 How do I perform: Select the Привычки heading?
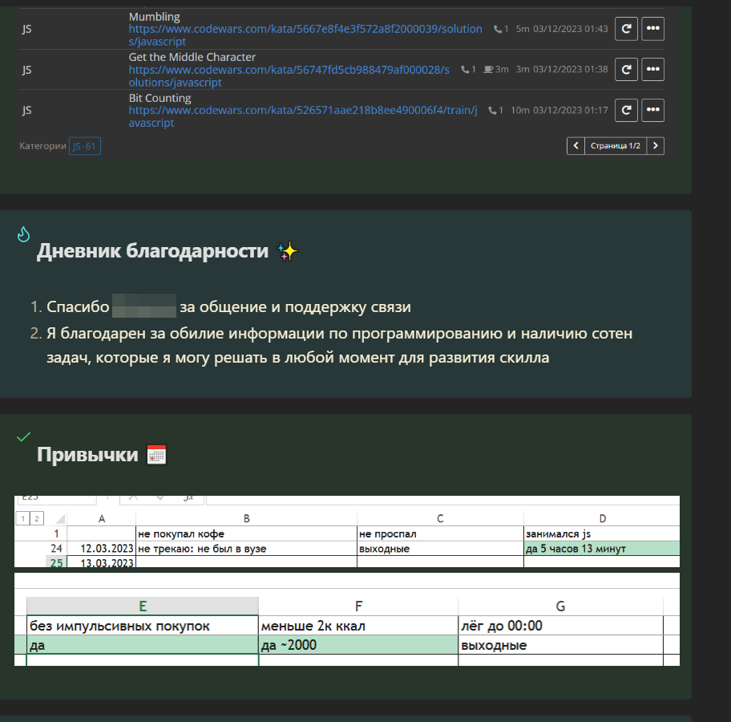coord(87,455)
